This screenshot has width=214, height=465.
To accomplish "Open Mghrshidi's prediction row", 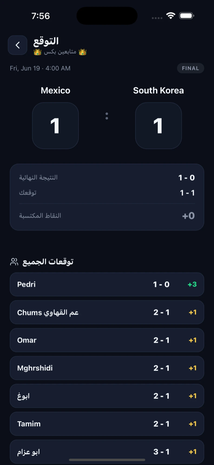I will [x=107, y=368].
